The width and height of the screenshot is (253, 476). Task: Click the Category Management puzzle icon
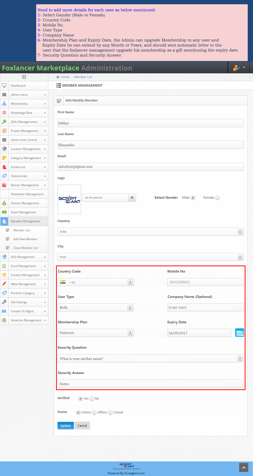tap(4, 158)
